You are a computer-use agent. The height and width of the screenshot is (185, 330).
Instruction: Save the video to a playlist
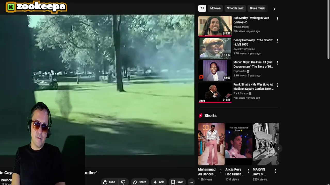[177, 182]
